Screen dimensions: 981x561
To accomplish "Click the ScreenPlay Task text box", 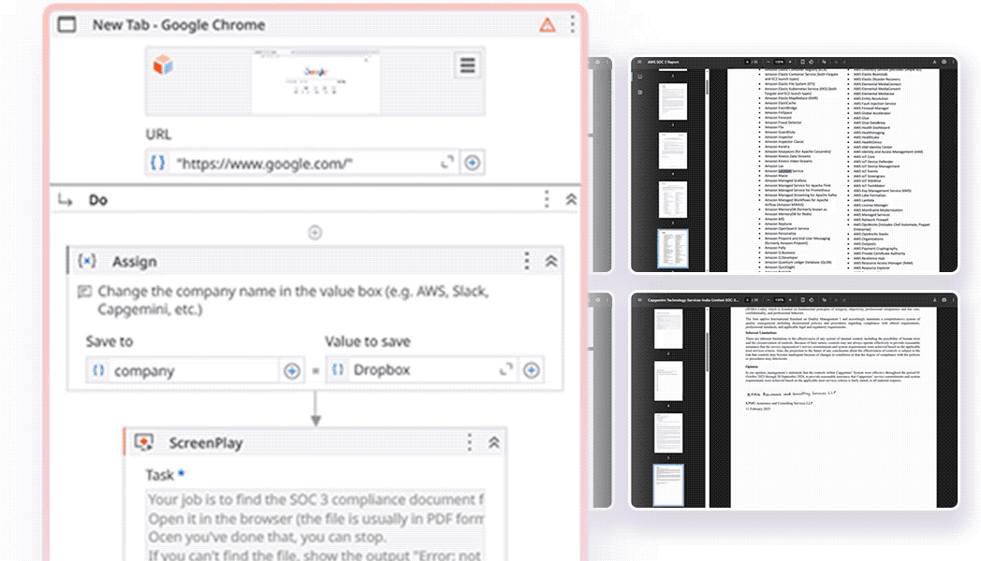I will [x=316, y=525].
